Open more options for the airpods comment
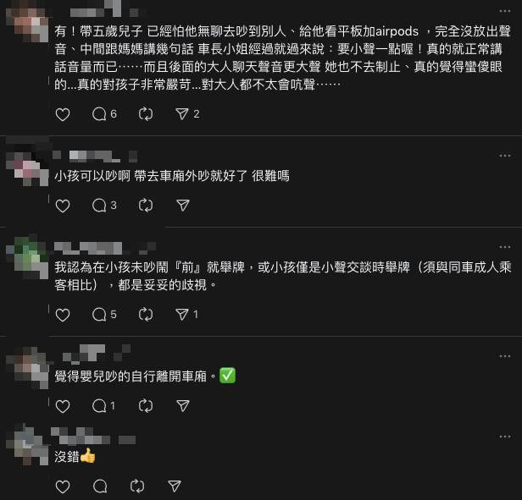The height and width of the screenshot is (500, 522). (505, 11)
